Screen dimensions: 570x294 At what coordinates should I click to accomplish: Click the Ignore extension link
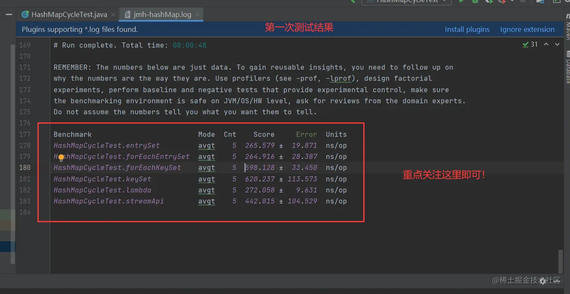[x=527, y=29]
